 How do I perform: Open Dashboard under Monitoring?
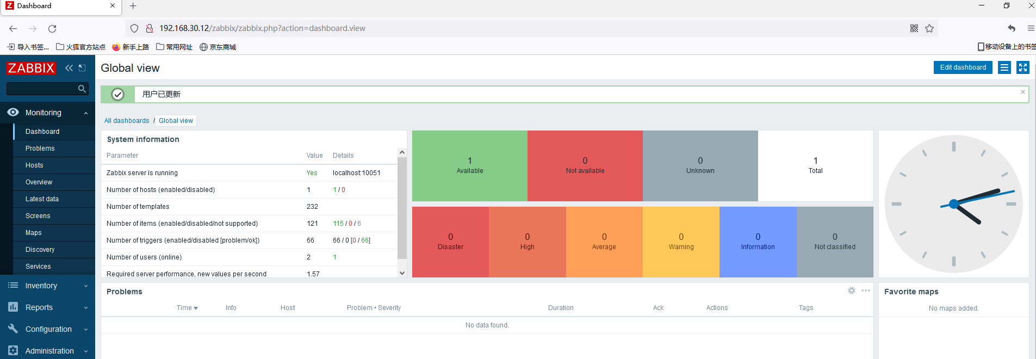point(54,132)
